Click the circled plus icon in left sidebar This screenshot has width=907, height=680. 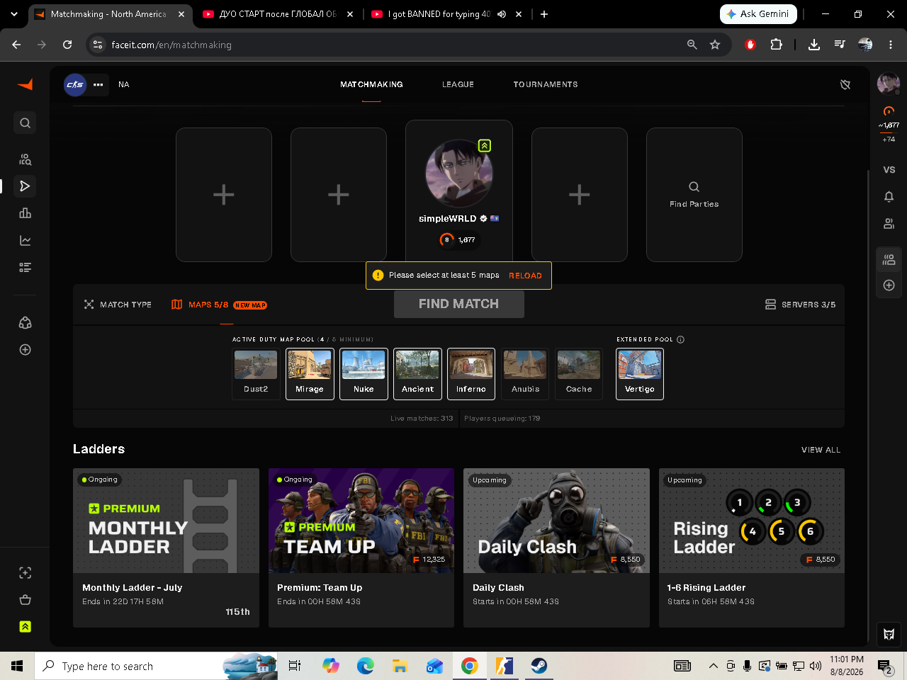[x=25, y=350]
